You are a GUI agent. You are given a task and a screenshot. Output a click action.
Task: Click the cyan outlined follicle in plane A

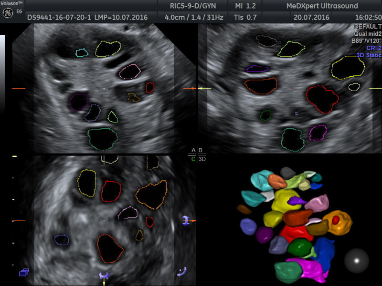tap(82, 53)
